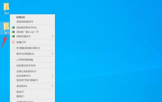This screenshot has width=162, height=102.
Task: Click the 软件 folder name label
Action: (x=7, y=13)
